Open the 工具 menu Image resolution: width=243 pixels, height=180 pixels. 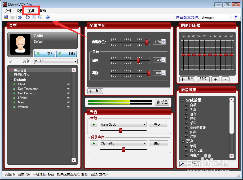click(x=31, y=11)
